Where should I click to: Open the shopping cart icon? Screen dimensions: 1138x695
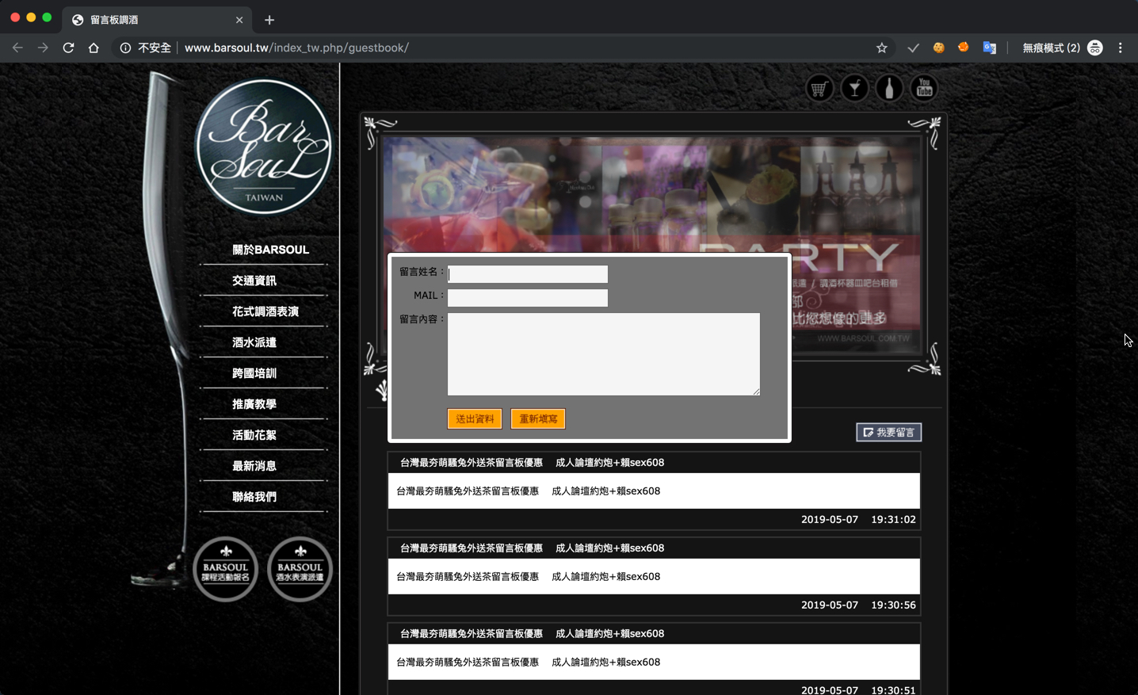click(819, 88)
